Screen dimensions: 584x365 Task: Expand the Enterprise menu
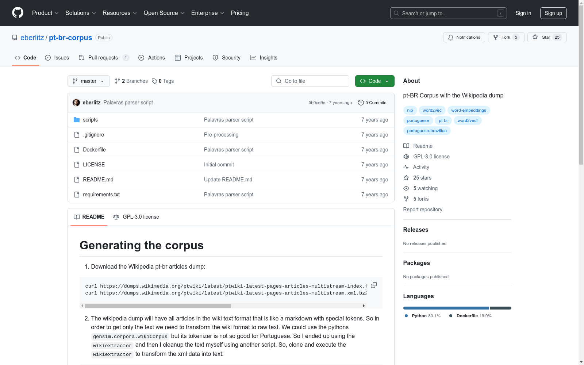(x=208, y=13)
